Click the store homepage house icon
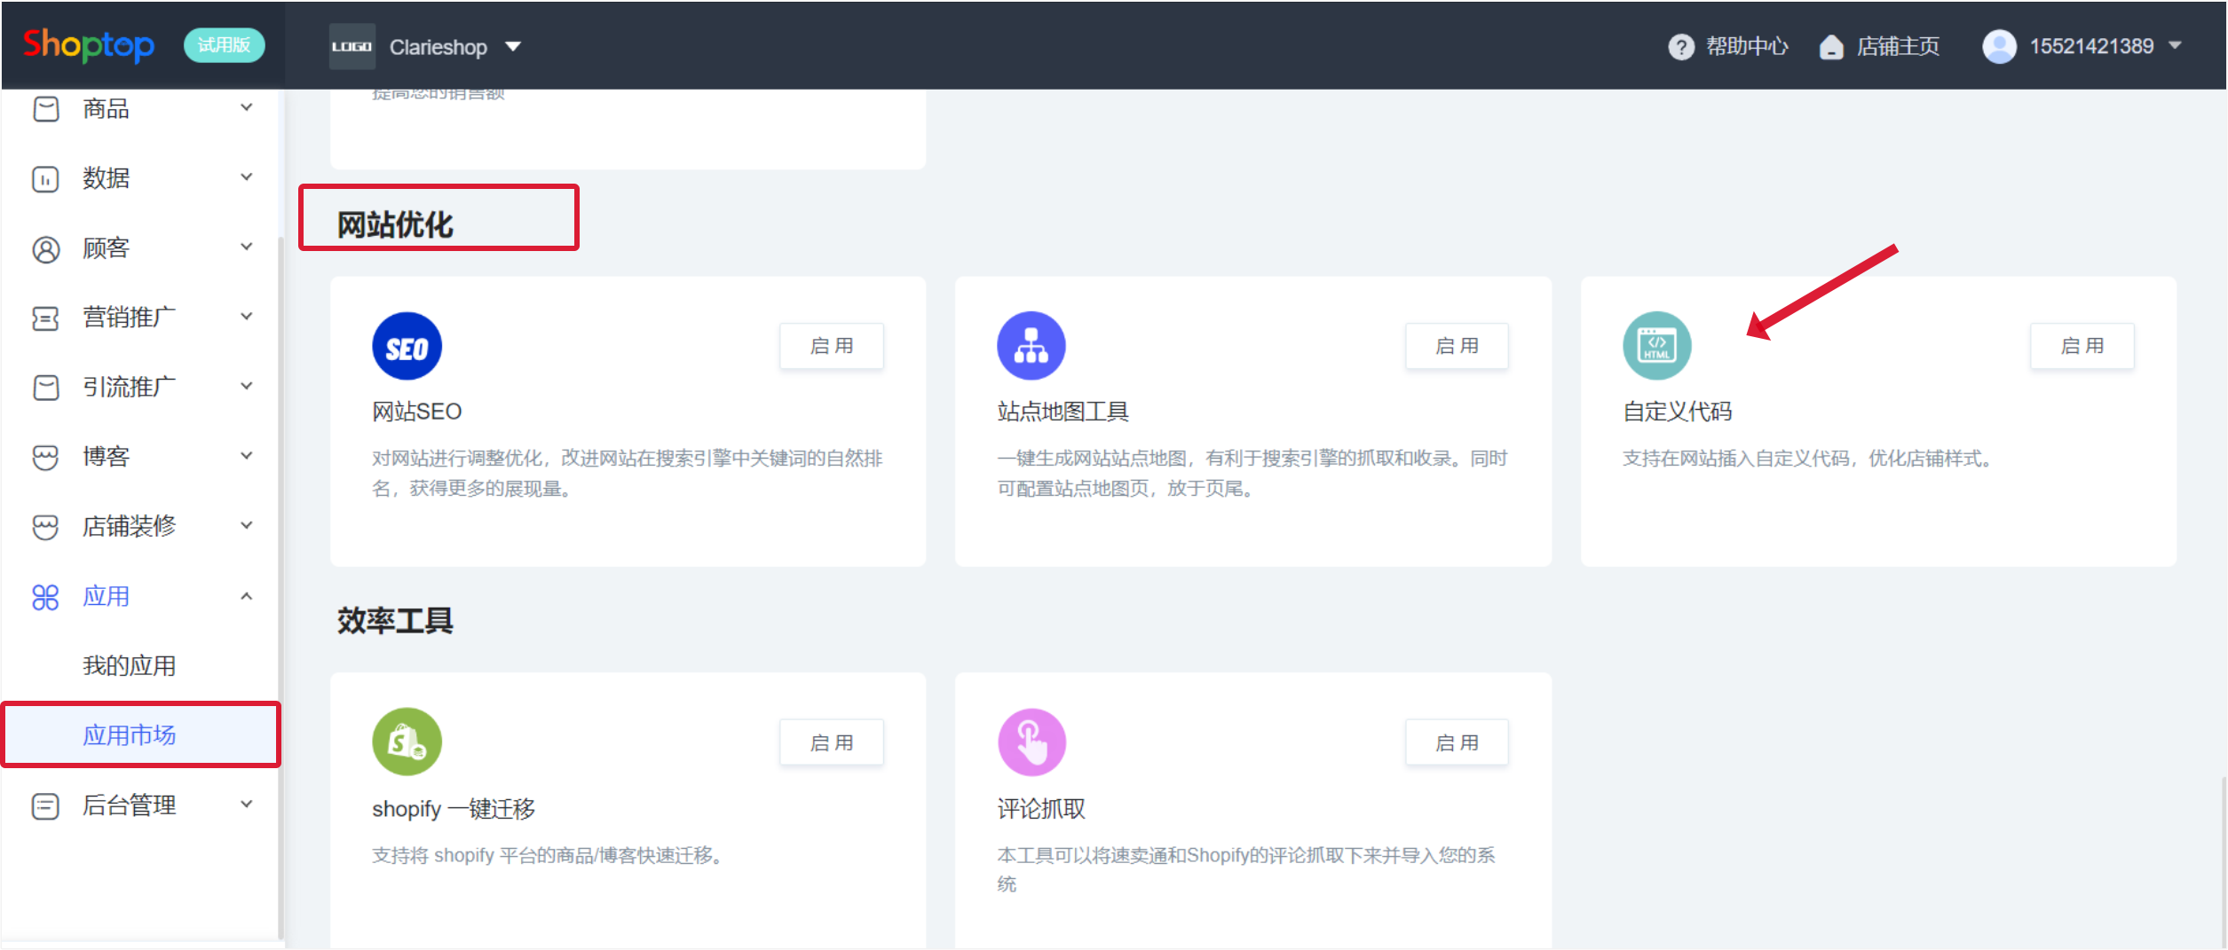The height and width of the screenshot is (950, 2228). click(x=1830, y=46)
